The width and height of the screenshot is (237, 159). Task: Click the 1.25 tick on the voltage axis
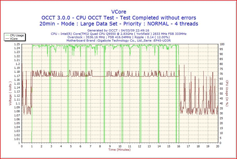17,44
